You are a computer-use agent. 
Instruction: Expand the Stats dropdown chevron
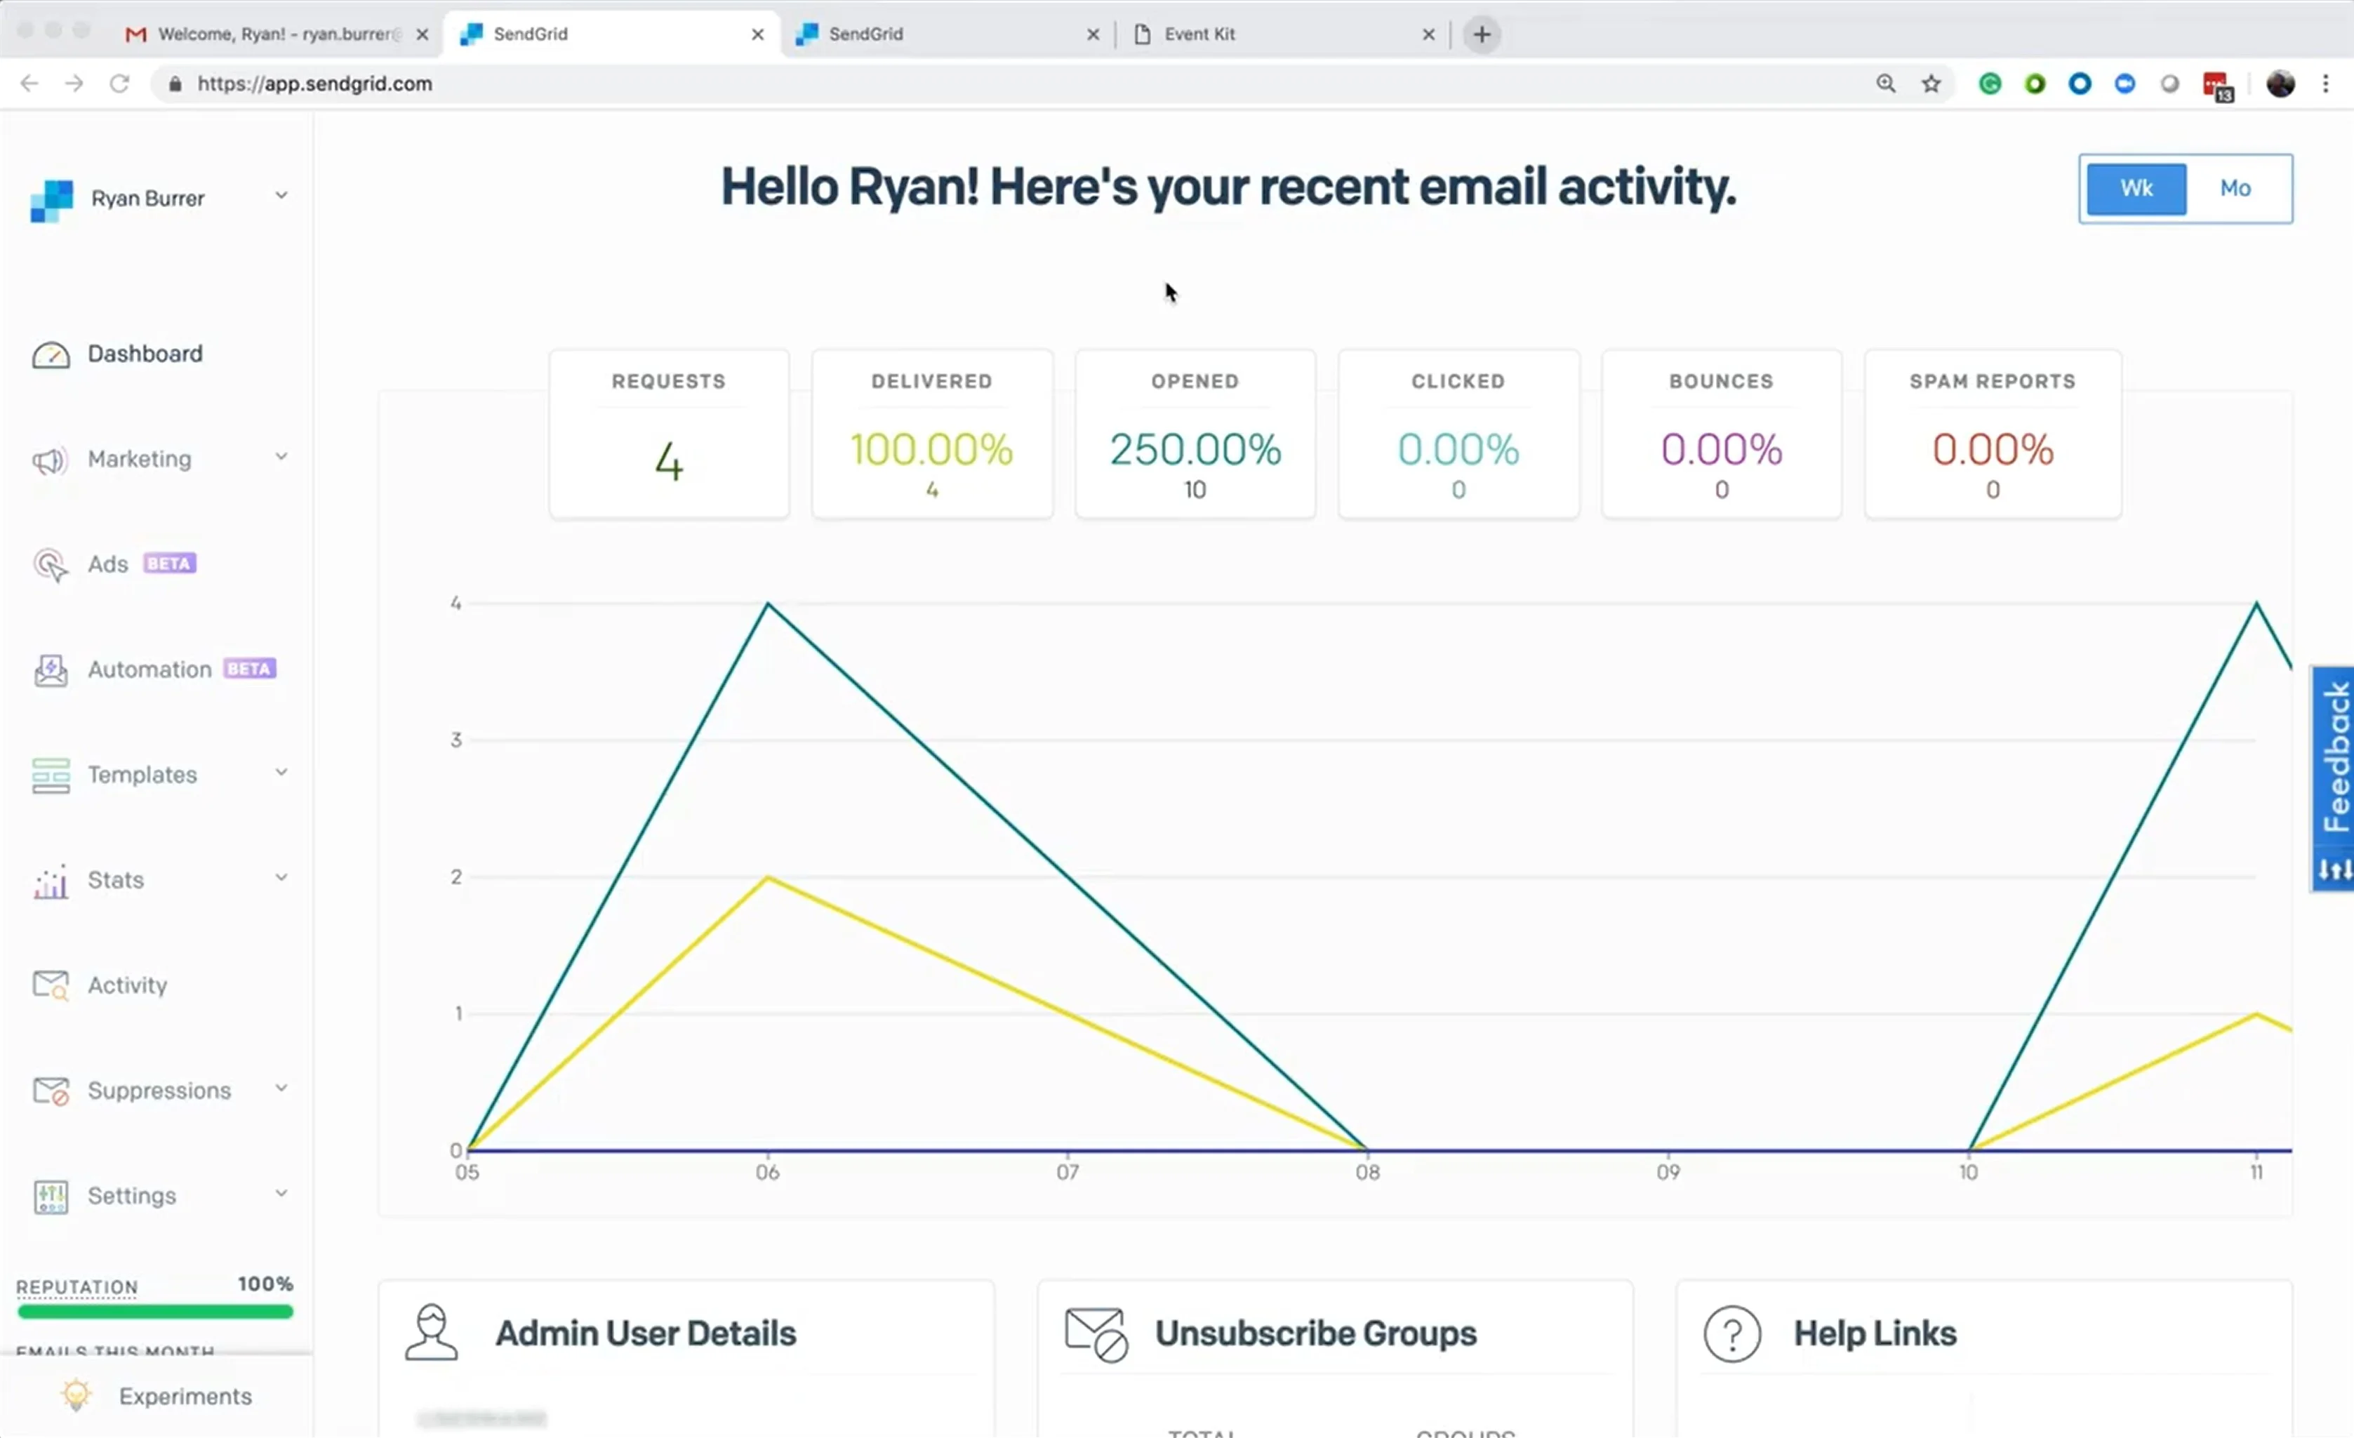(281, 878)
